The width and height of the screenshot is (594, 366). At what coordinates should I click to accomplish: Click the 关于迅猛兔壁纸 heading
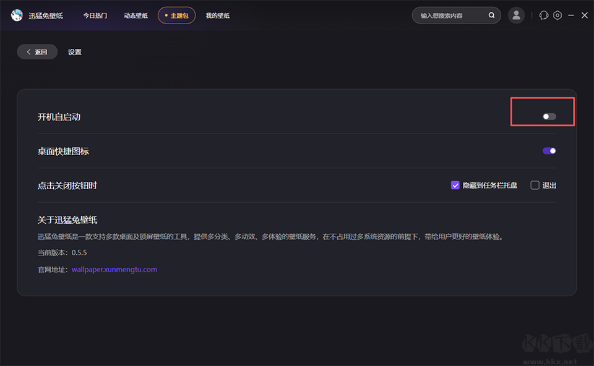[67, 220]
